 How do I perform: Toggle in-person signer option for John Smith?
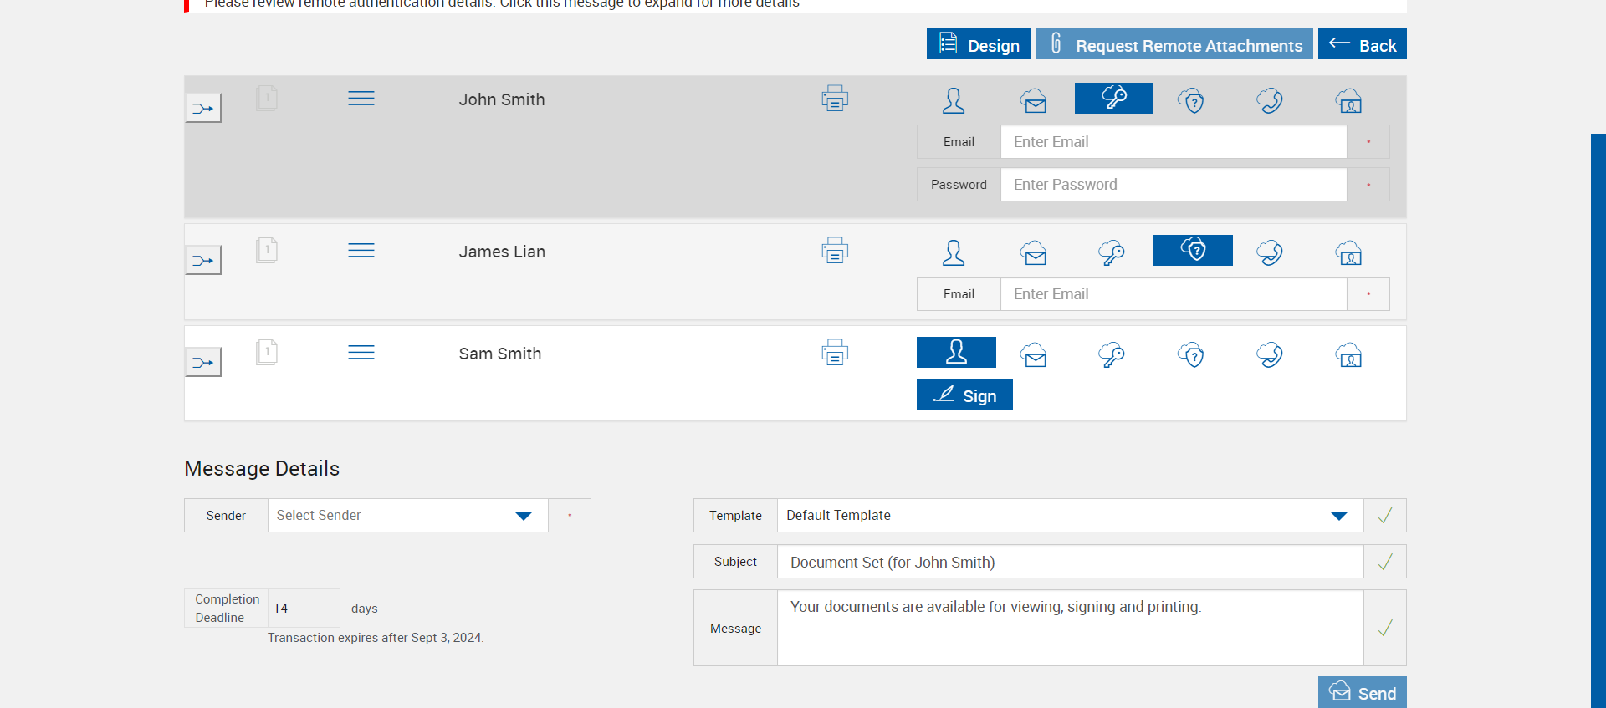pos(954,100)
